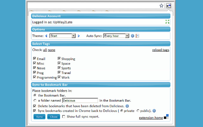Image resolution: width=203 pixels, height=127 pixels.
Task: Open the Theme dropdown showing Start
Action: 62,36
